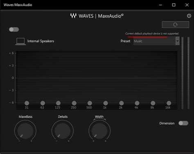Click the 4k equalizer handle
The height and width of the screenshot is (154, 194).
click(137, 103)
